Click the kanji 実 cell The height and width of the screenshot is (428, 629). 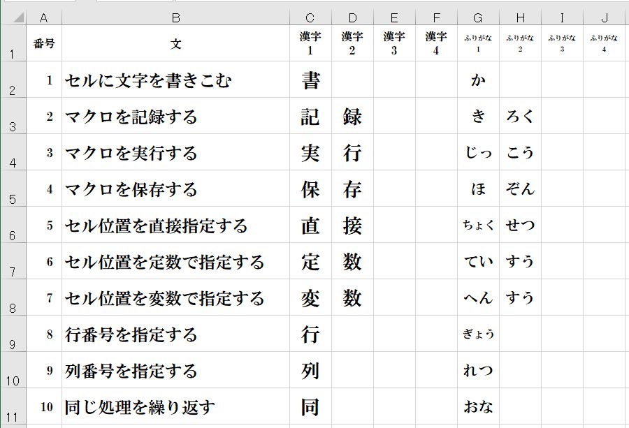[x=310, y=152]
